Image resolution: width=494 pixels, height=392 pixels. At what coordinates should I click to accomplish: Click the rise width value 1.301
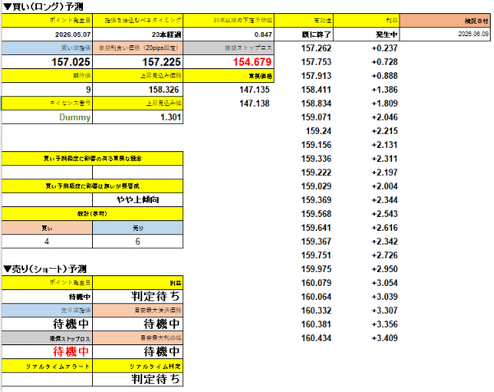tap(137, 118)
